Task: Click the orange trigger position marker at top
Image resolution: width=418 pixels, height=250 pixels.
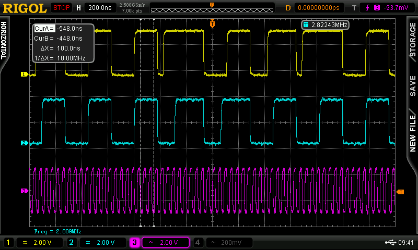Action: 212,24
